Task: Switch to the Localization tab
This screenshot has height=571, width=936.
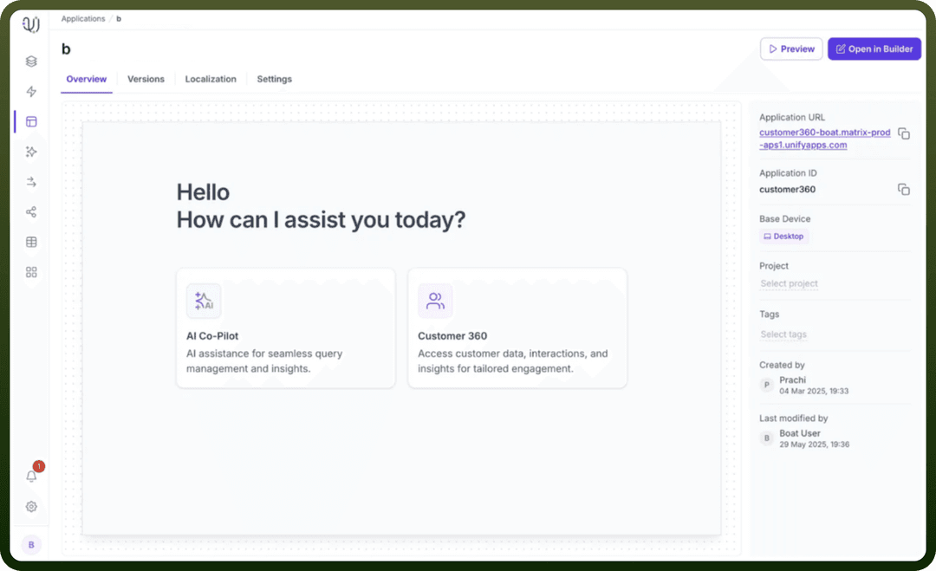Action: (211, 79)
